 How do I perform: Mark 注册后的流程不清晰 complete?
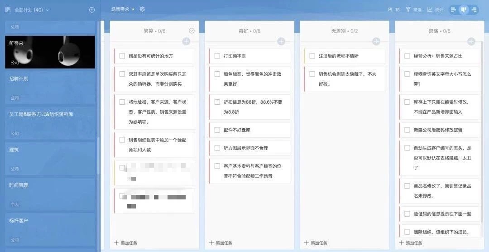[312, 56]
